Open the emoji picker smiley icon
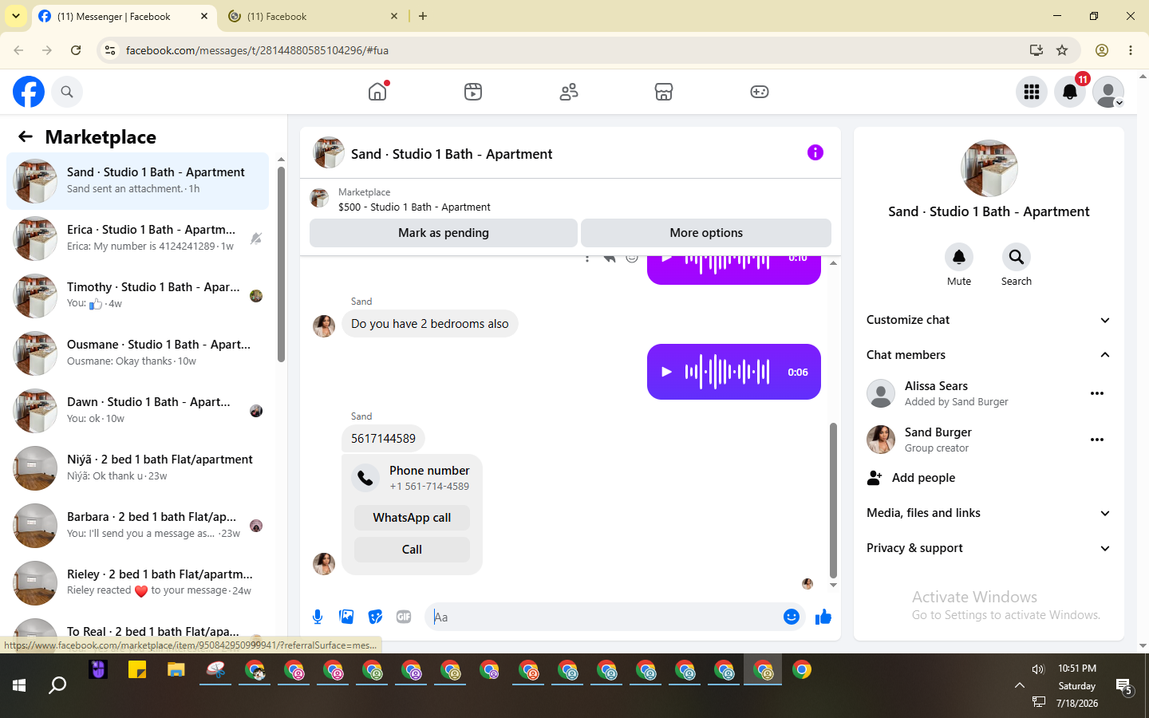The height and width of the screenshot is (718, 1149). click(x=792, y=617)
